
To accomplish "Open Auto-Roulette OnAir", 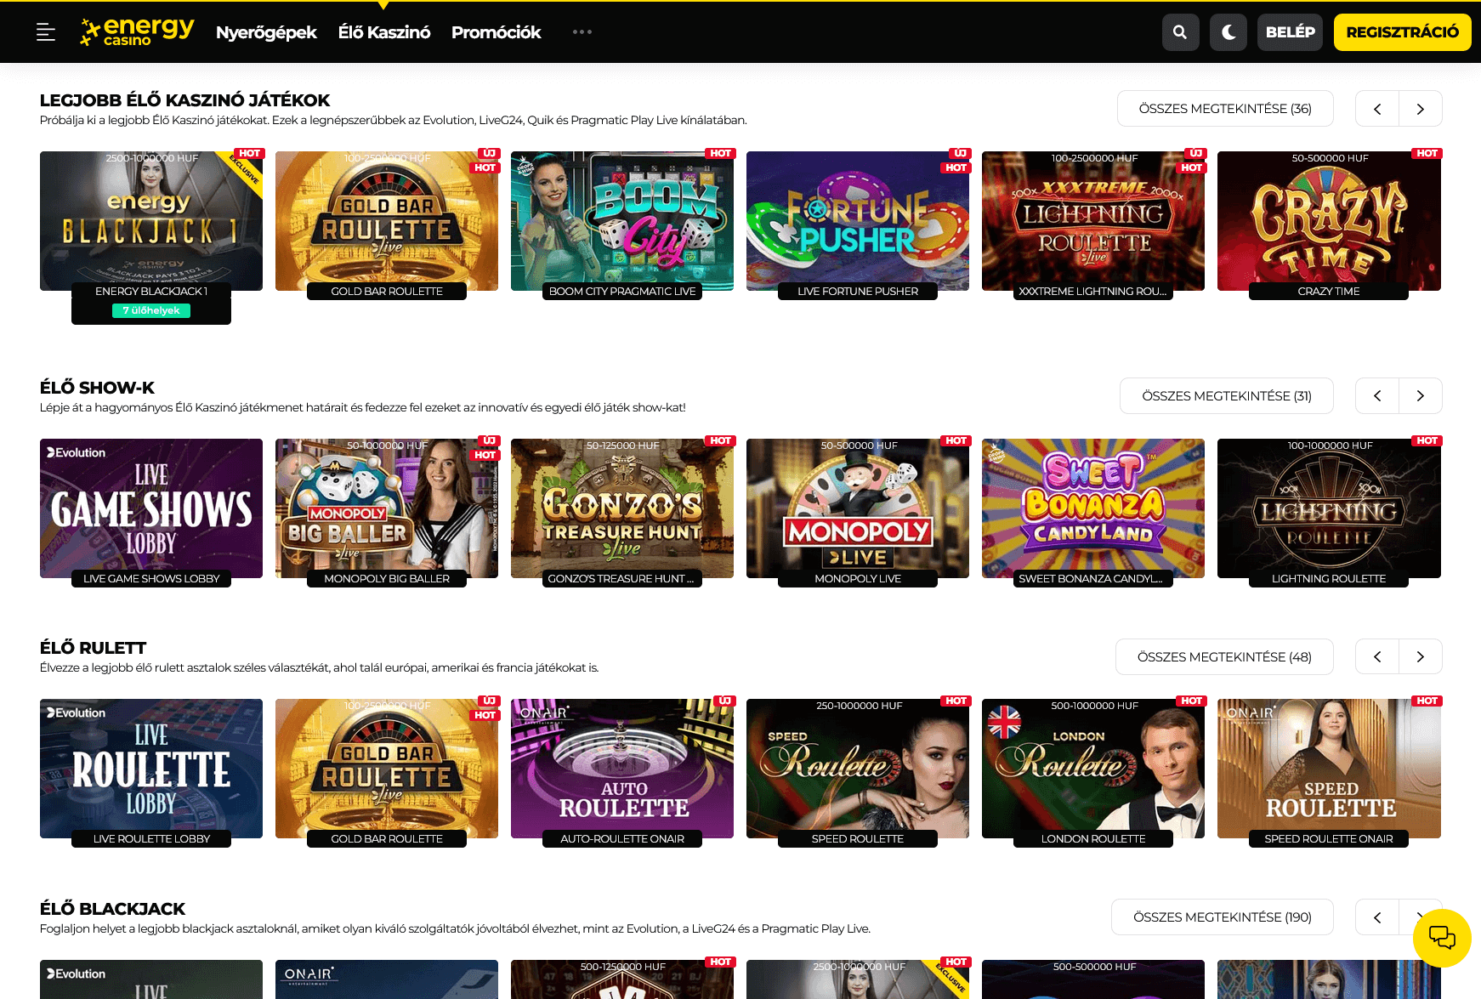I will [x=622, y=769].
